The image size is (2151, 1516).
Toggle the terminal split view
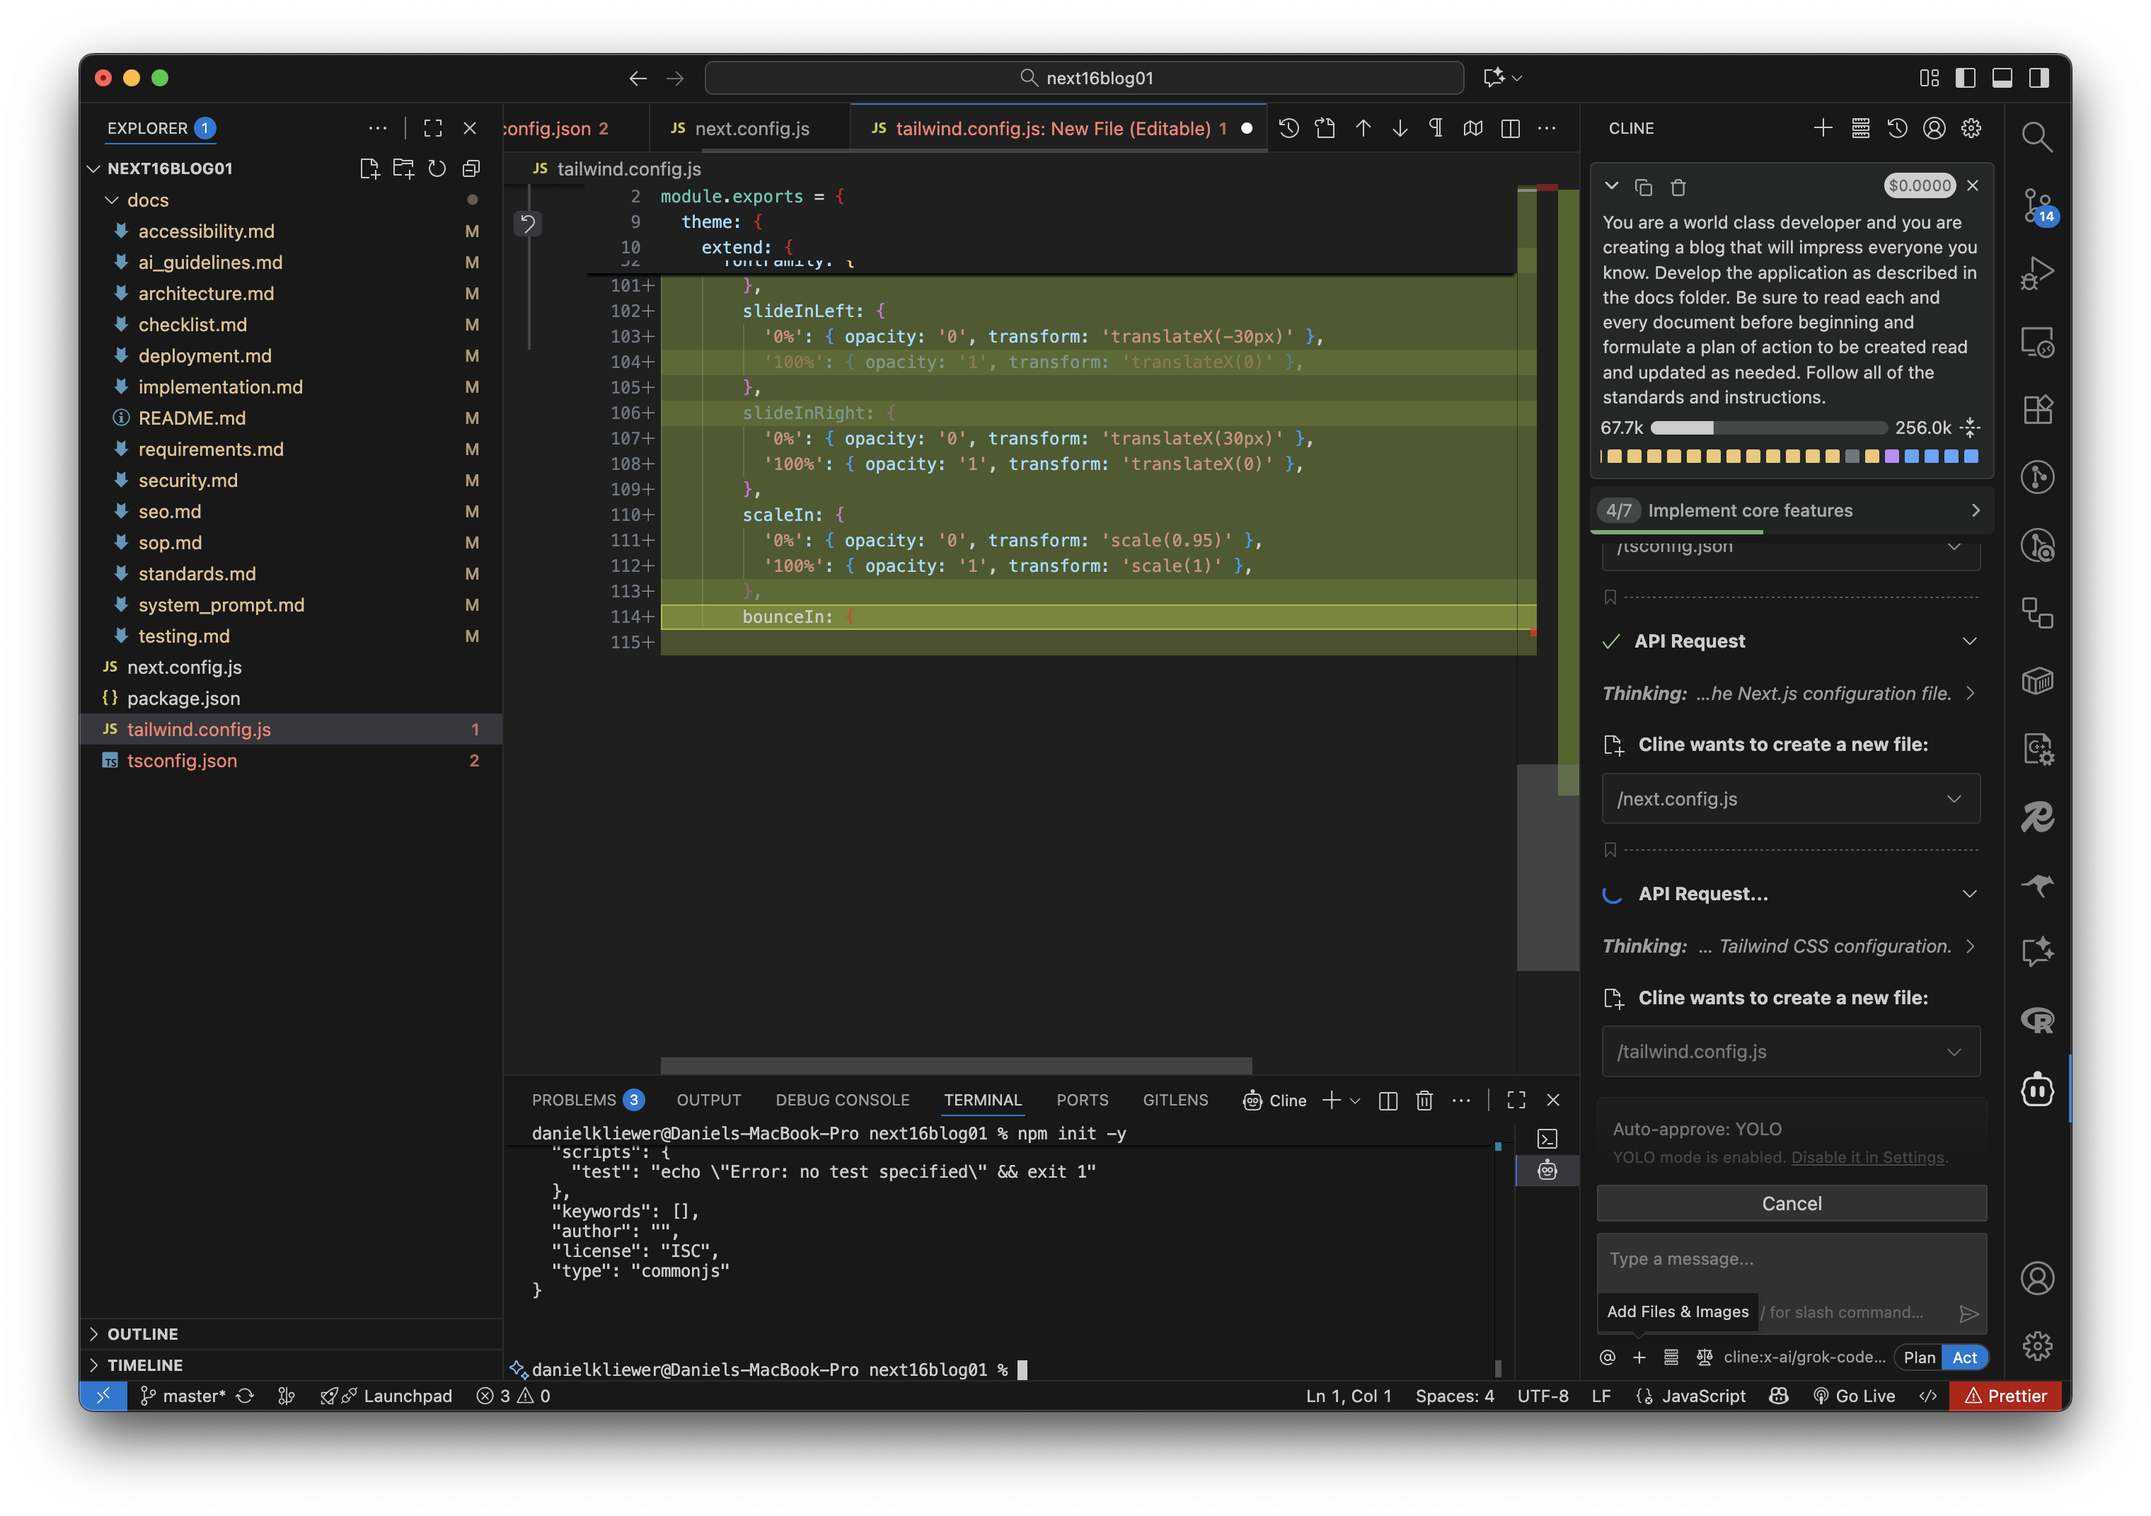pos(1388,1100)
